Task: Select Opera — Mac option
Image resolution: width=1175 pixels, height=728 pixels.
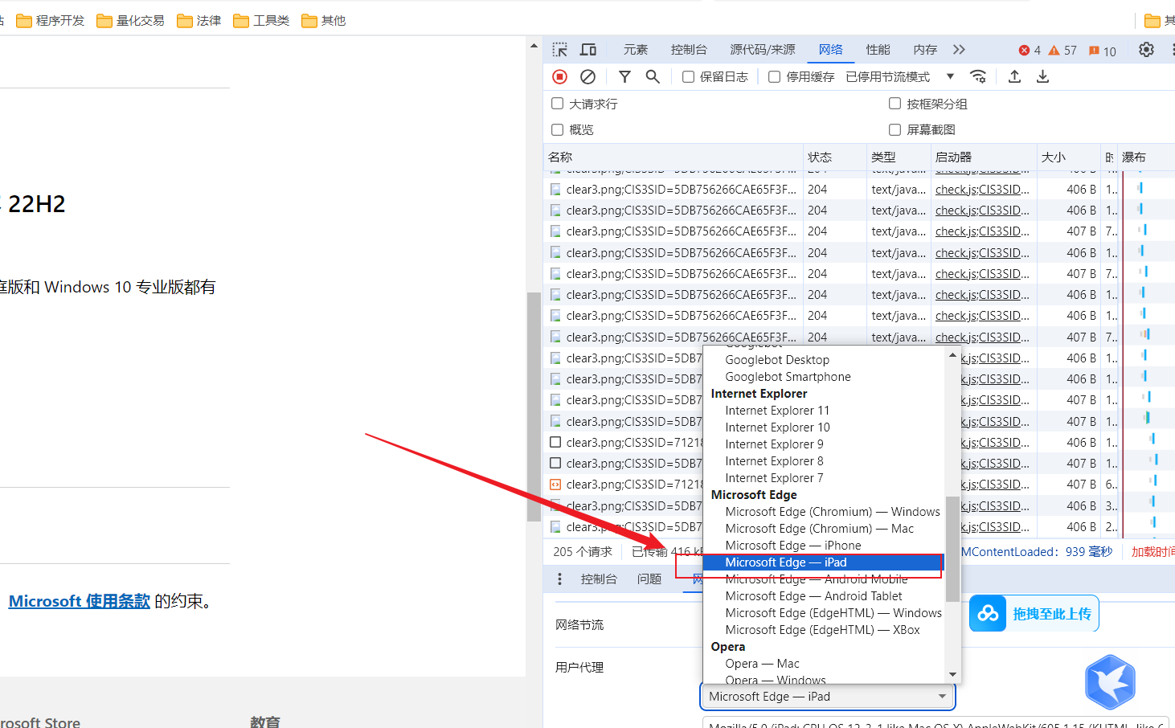Action: pyautogui.click(x=822, y=664)
